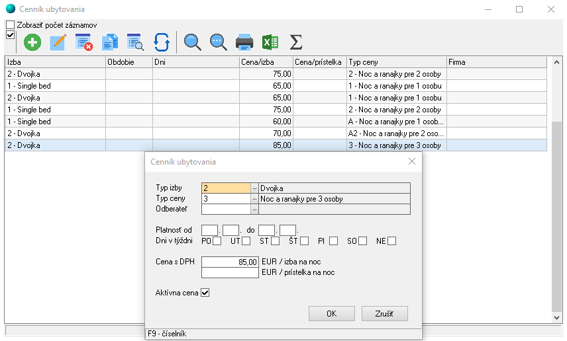Confirm the dialog with OK button
Screen dimensions: 567x341
point(331,314)
